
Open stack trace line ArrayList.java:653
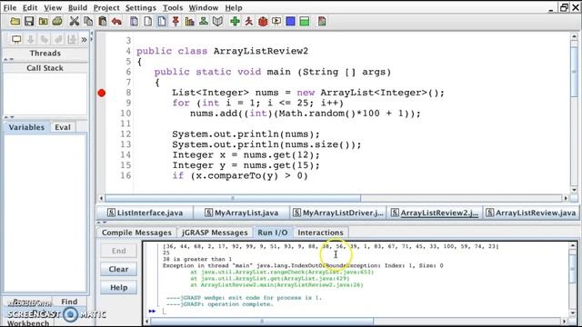pos(282,272)
